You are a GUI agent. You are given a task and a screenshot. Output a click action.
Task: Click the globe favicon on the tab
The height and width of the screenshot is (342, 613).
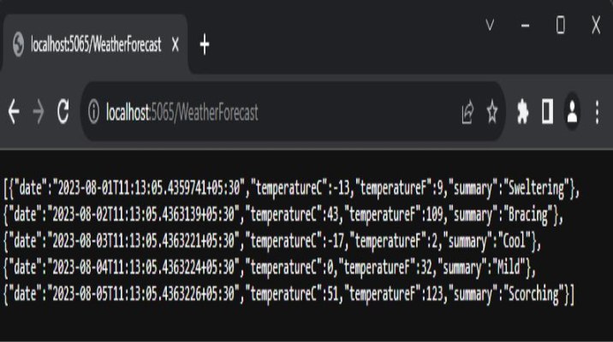19,45
